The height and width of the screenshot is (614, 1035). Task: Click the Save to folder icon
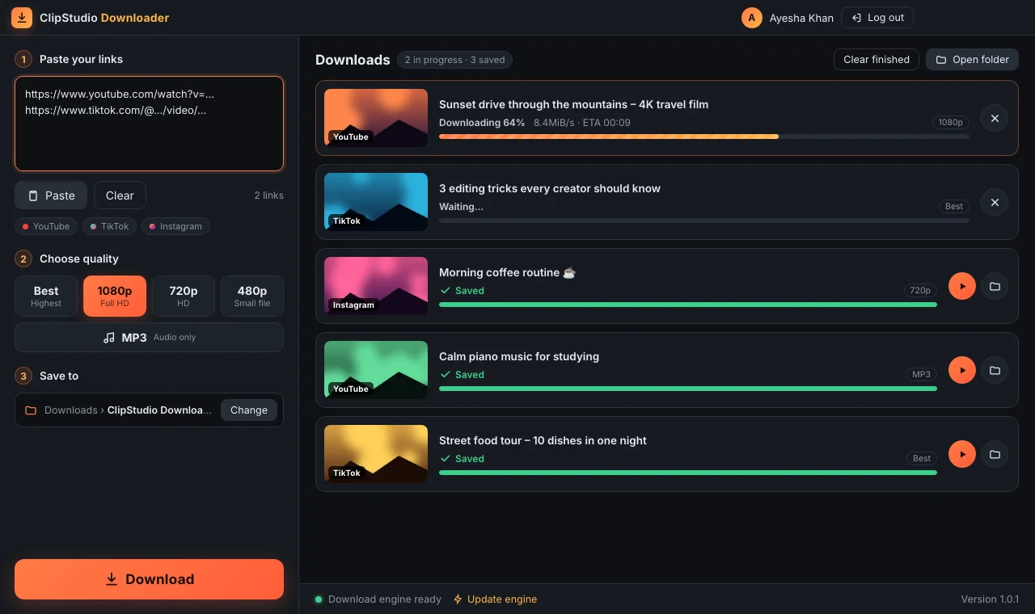(x=31, y=410)
